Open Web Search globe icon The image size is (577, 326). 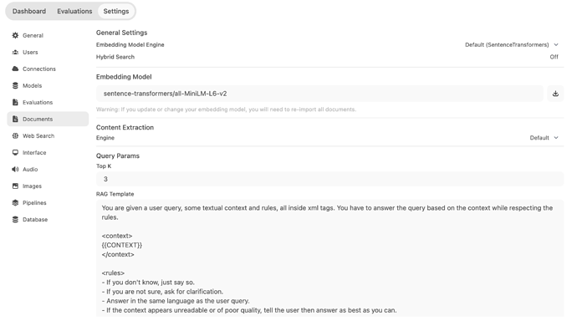[15, 135]
